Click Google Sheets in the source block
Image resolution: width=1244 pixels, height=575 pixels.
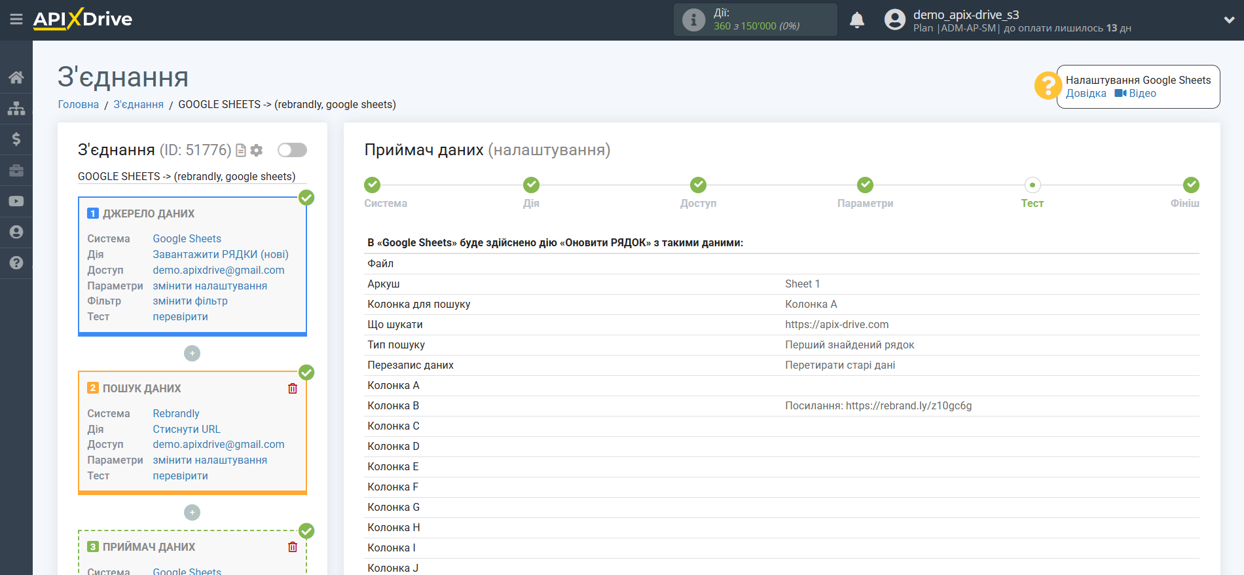point(187,239)
